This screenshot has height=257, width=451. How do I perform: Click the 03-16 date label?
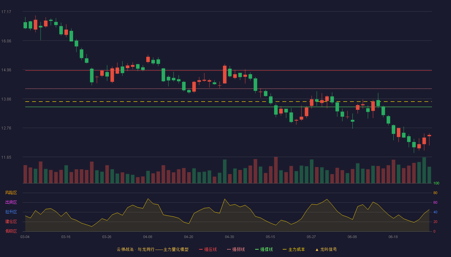point(66,237)
